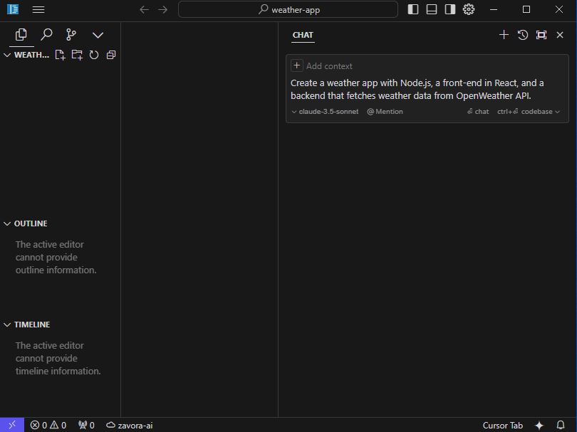Toggle the secondary side bar layout icon
Viewport: 577px width, 432px height.
pos(449,9)
